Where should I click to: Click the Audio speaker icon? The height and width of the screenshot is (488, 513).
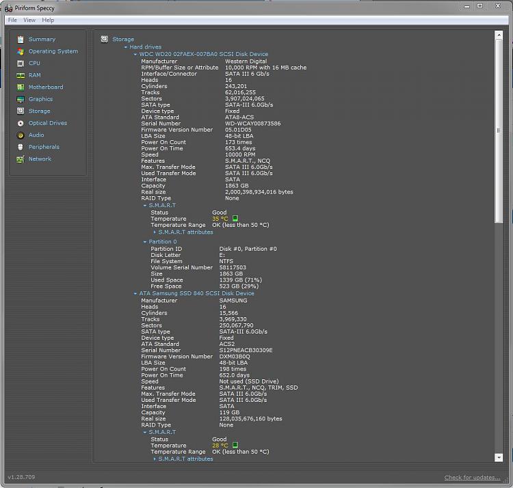tap(21, 135)
